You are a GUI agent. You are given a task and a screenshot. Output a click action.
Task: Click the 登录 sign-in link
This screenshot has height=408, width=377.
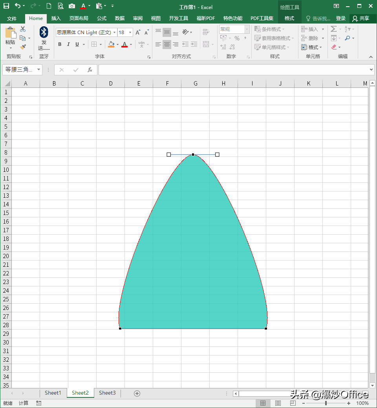pyautogui.click(x=341, y=18)
